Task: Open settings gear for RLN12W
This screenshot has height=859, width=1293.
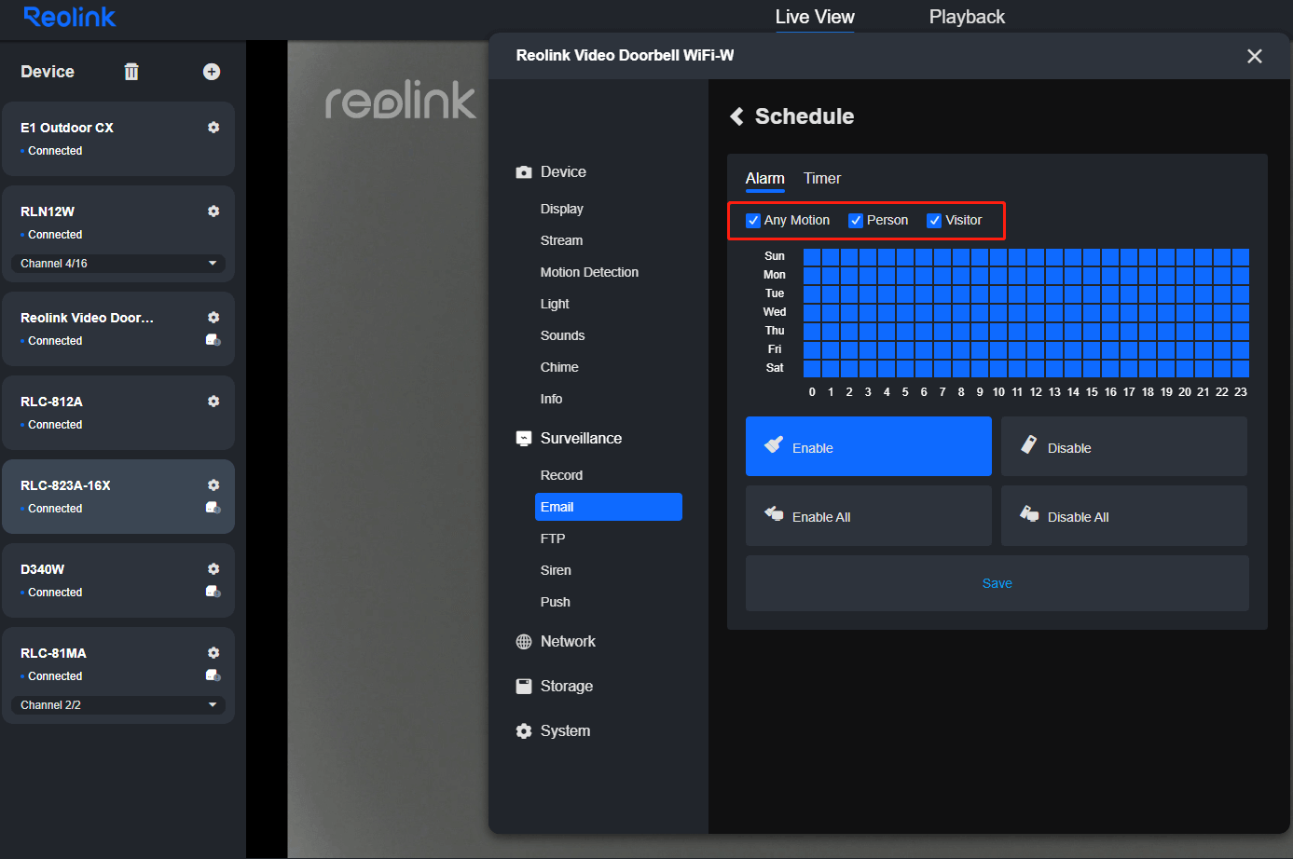Action: 213,211
